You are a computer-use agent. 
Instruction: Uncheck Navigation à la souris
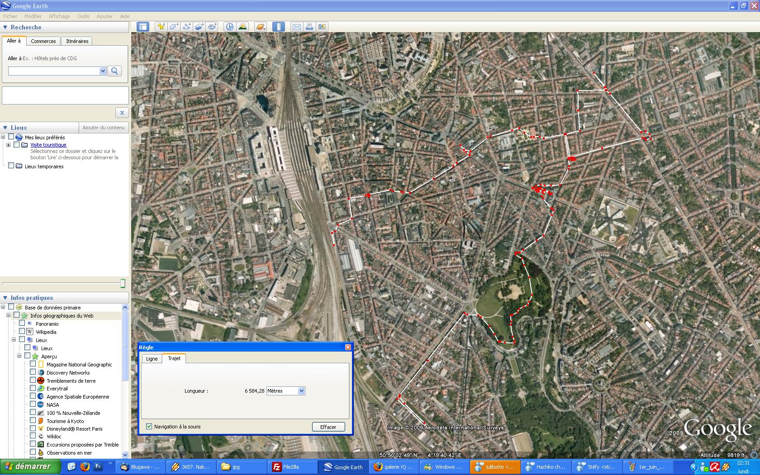[x=149, y=426]
